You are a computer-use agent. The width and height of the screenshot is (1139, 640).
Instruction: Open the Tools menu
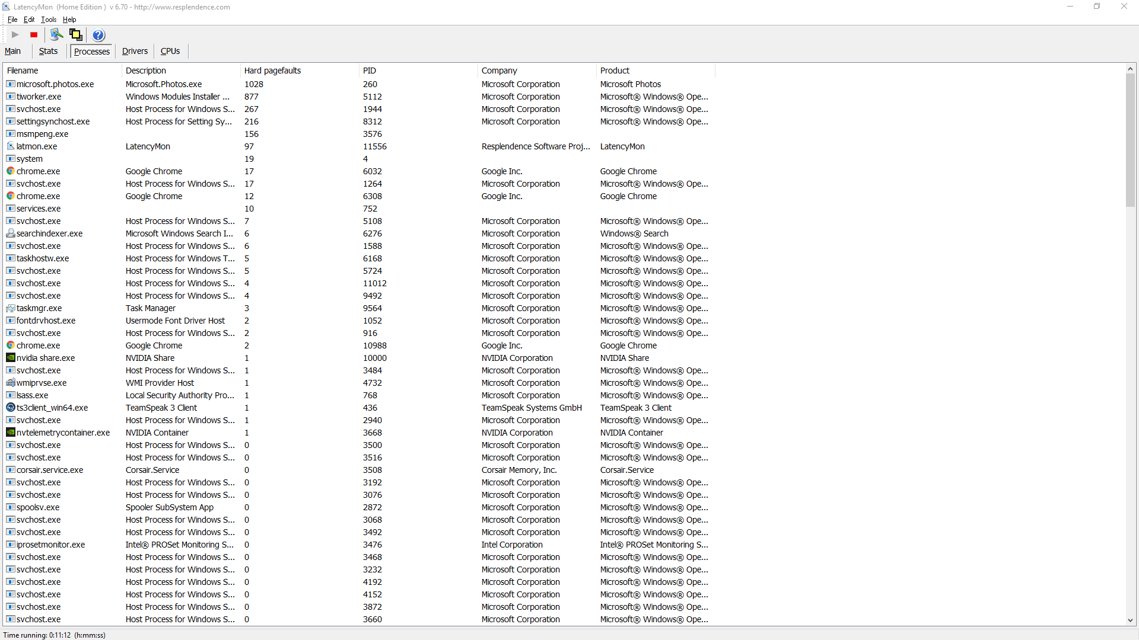[49, 20]
